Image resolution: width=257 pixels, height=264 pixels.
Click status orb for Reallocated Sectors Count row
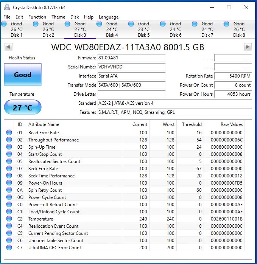tap(9, 161)
